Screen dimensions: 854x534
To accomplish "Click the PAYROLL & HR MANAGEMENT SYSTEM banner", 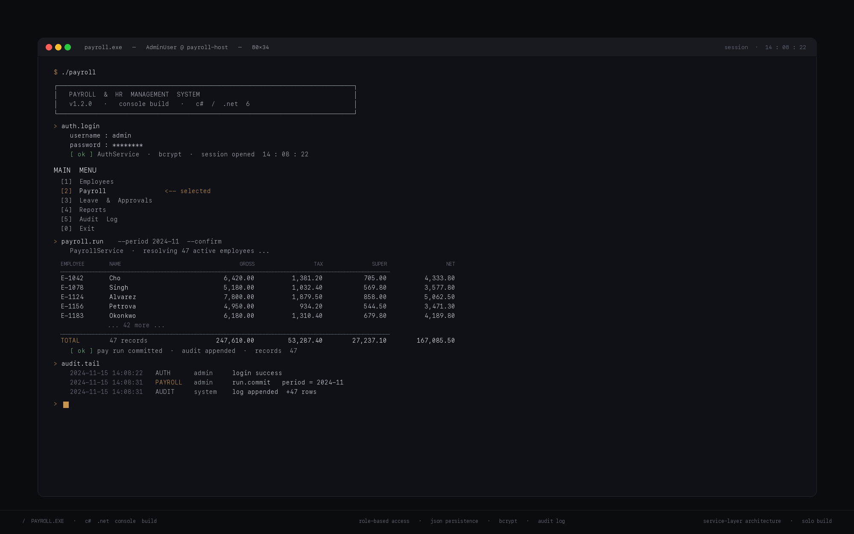I will tap(135, 94).
